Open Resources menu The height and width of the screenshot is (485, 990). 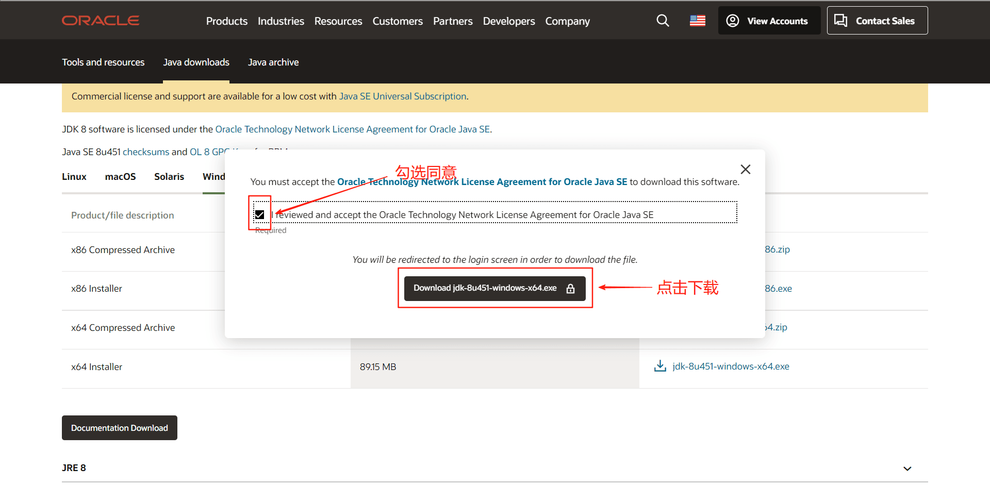(x=338, y=21)
